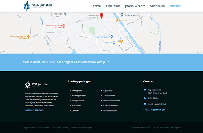
Task: Open the Huren & wonen link
Action: [x=110, y=110]
